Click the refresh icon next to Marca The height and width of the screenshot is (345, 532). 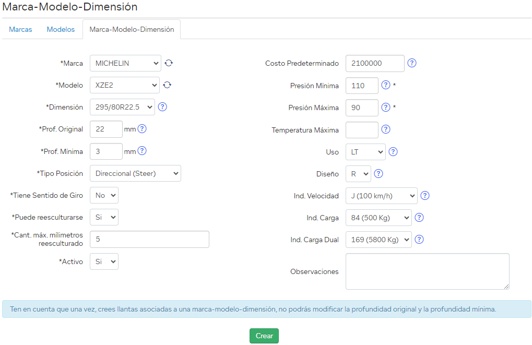coord(169,63)
